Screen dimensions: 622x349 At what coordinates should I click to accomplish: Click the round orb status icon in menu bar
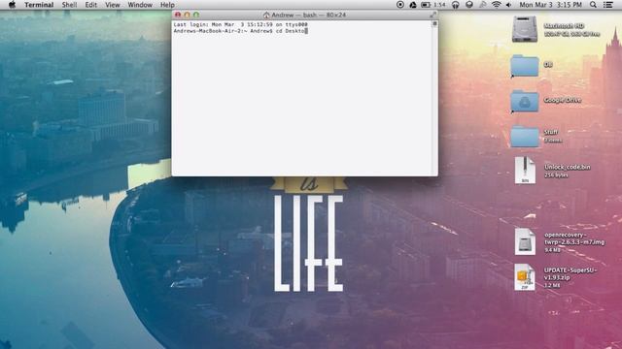pos(469,5)
